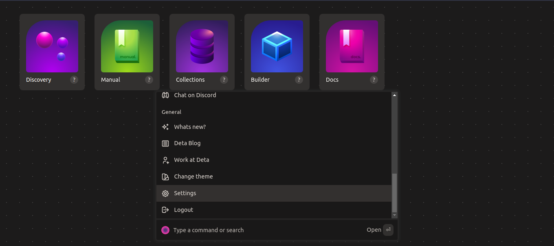Open the Docs pink book icon
This screenshot has width=554, height=246.
352,46
